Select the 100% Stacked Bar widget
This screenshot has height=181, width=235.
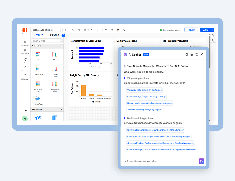(x=39, y=86)
